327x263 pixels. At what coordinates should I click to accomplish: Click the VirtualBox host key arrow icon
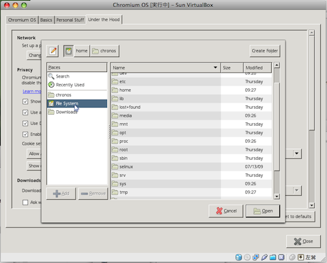coord(300,258)
